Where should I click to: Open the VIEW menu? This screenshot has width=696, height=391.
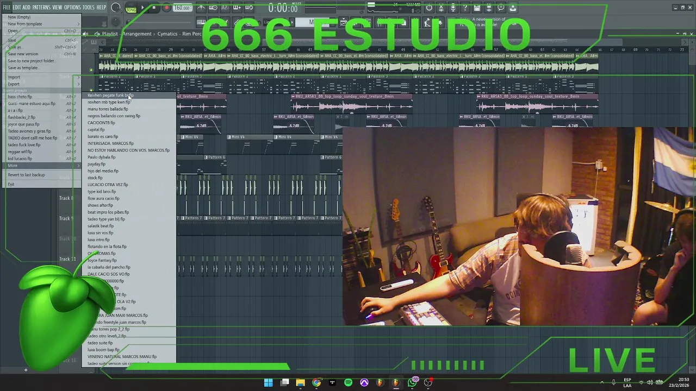tap(57, 7)
